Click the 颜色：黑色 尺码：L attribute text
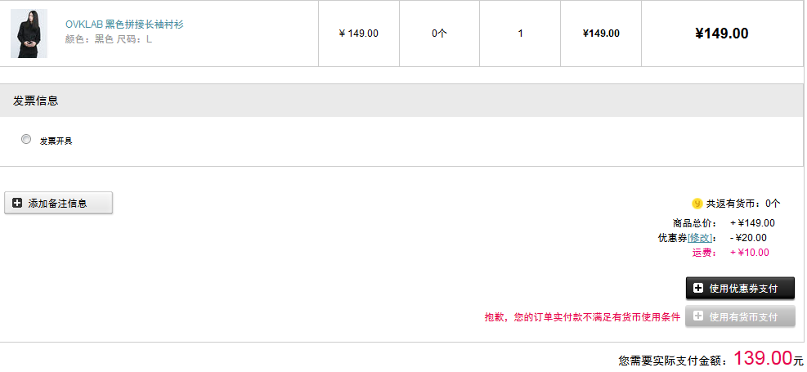807x372 pixels. tap(109, 39)
